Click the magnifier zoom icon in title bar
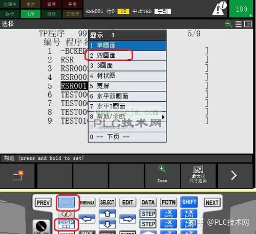 pos(228,24)
